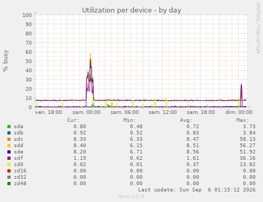
Task: Click the 'Avg:' column header
Action: pos(186,120)
